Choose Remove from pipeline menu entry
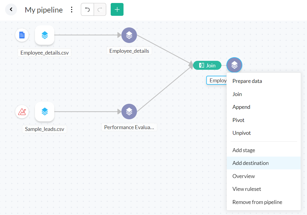 pos(263,202)
